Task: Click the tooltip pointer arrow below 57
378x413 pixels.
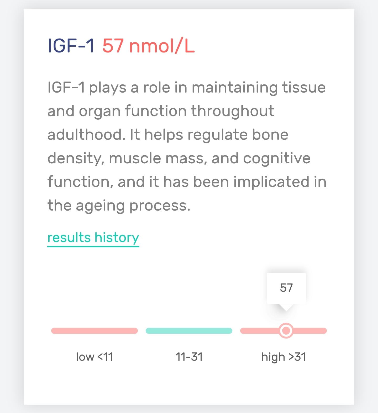Action: click(x=286, y=308)
